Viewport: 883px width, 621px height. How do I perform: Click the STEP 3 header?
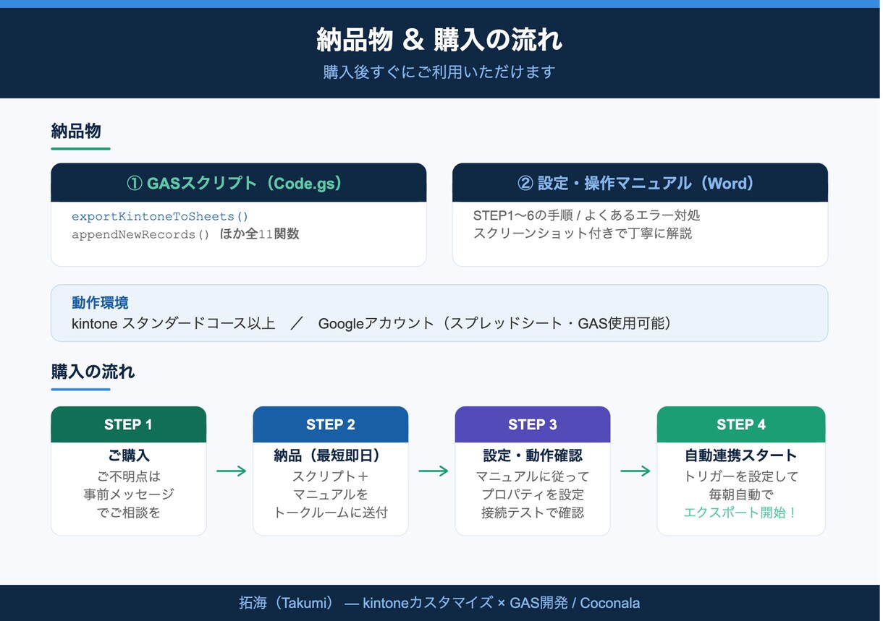pos(532,424)
